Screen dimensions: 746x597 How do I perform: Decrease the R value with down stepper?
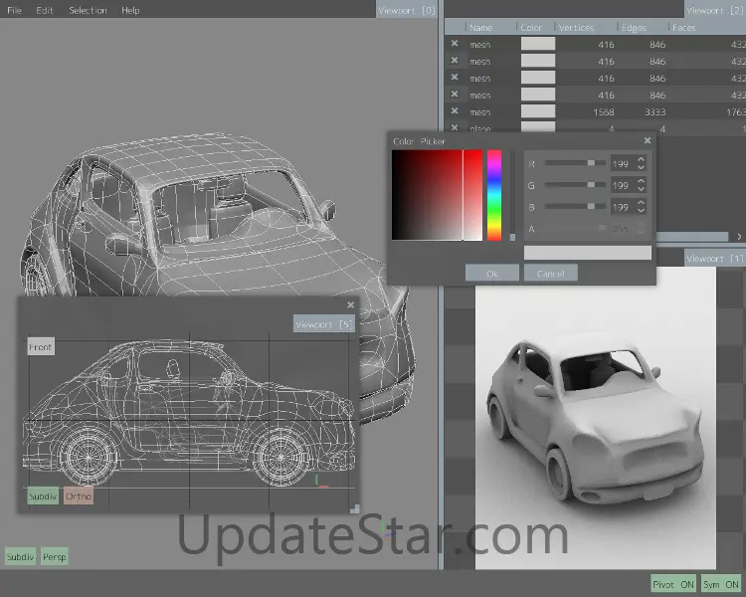click(x=641, y=167)
